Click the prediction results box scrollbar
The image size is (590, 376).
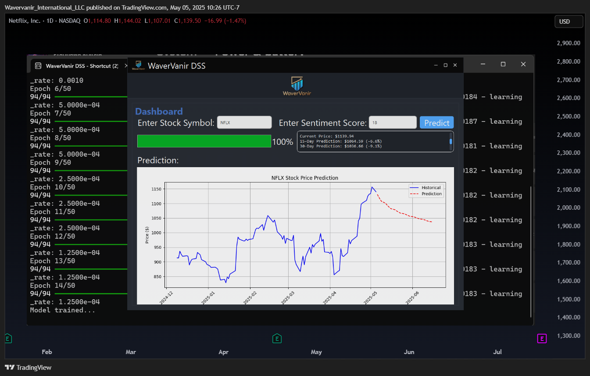point(451,141)
